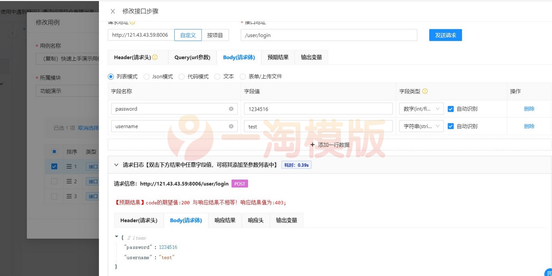Choose the 按项目 address mode button
Image resolution: width=552 pixels, height=276 pixels.
tap(215, 35)
